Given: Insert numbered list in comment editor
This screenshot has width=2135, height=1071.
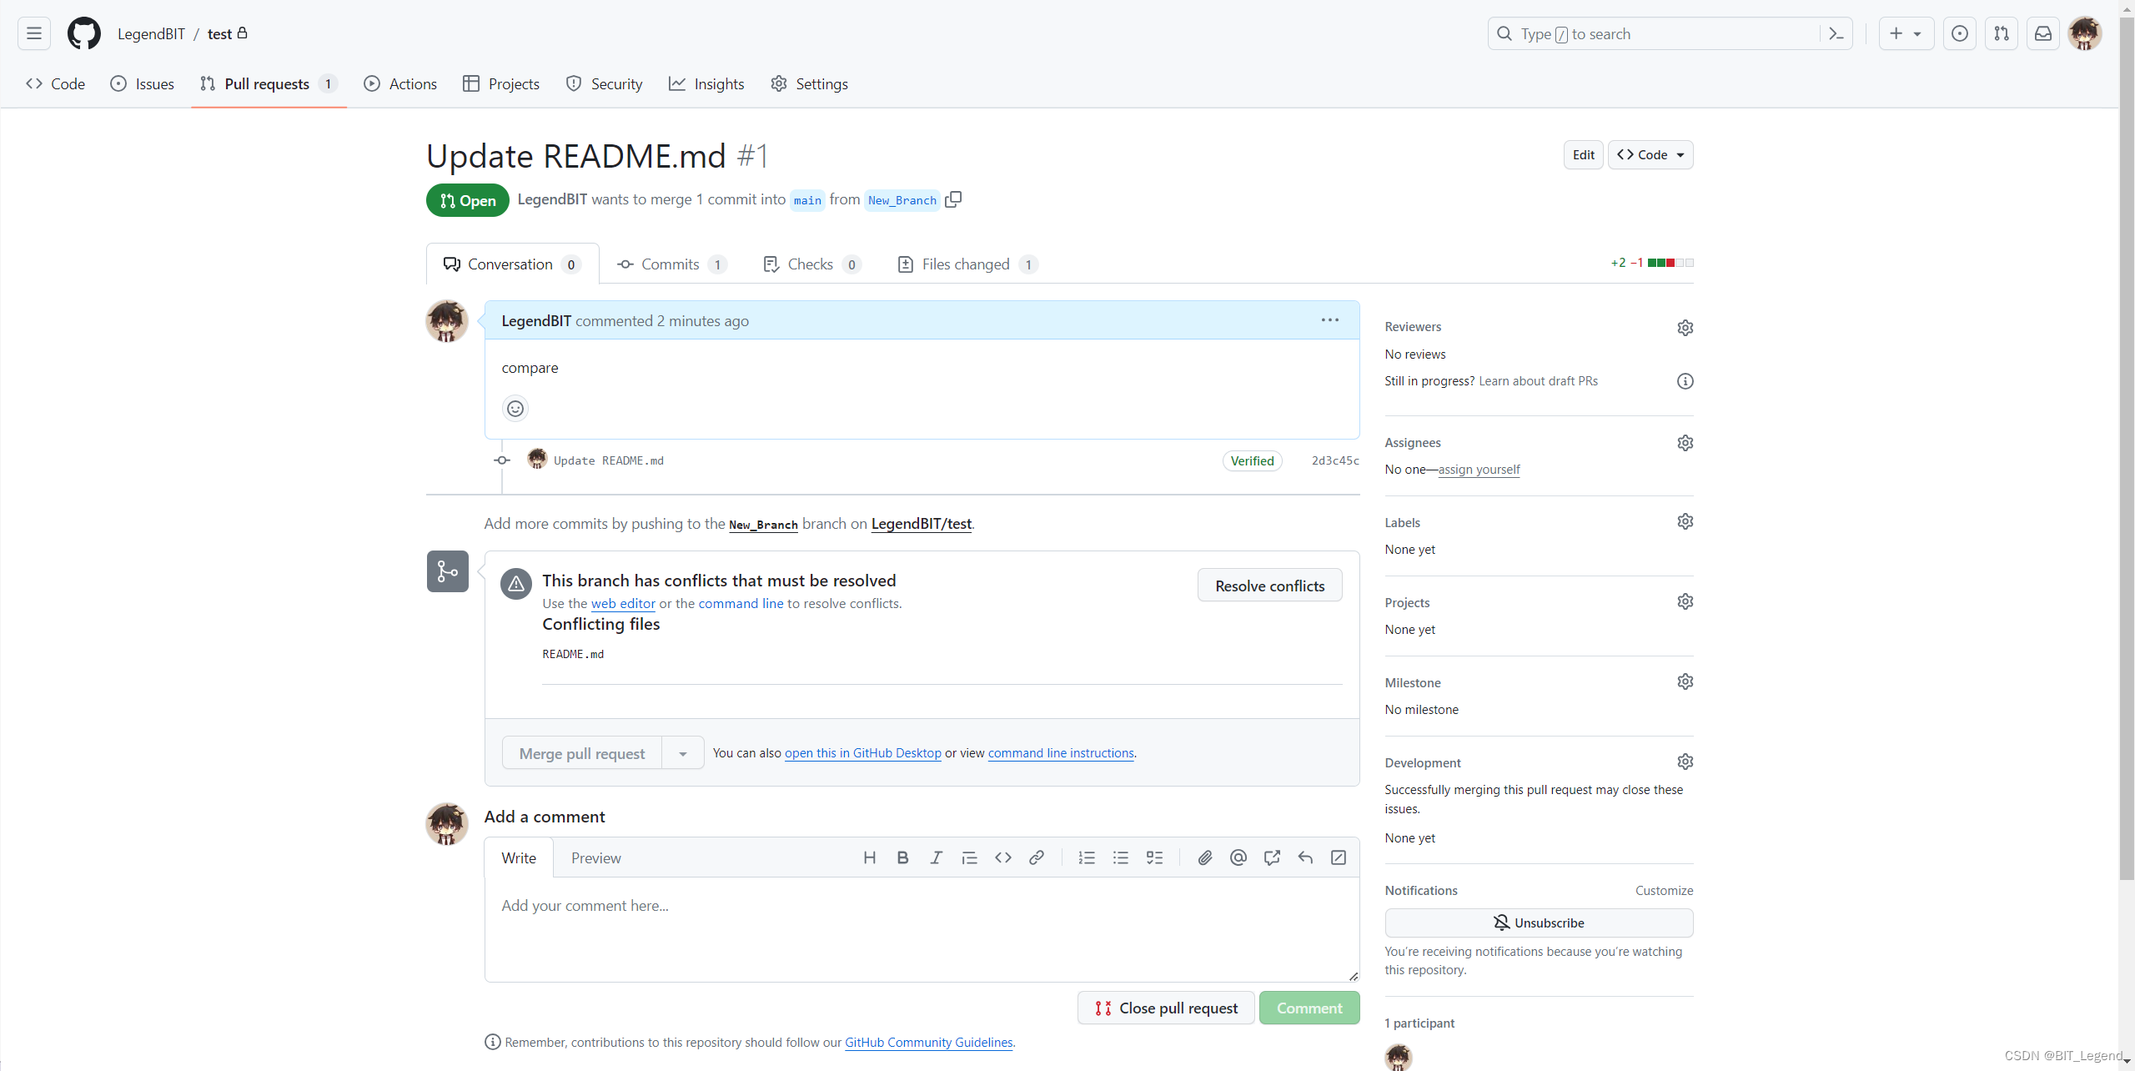Looking at the screenshot, I should coord(1087,857).
